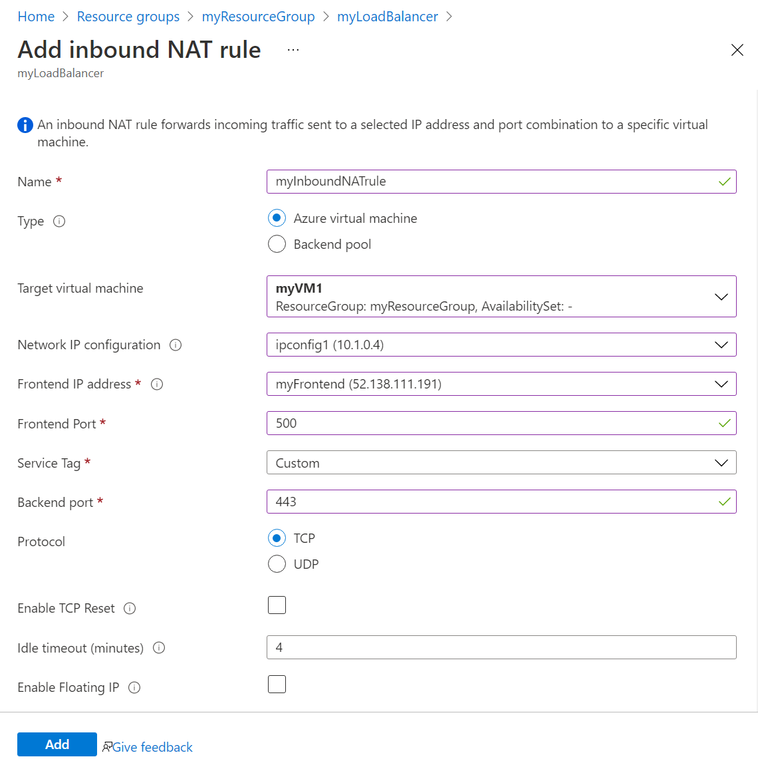Click the Idle timeout minutes field
The height and width of the screenshot is (767, 758).
tap(501, 647)
